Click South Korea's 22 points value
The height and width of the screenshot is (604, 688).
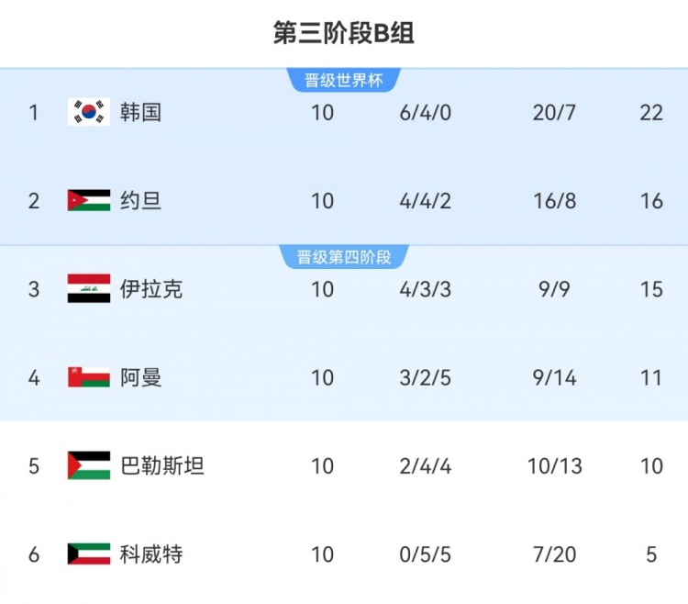pyautogui.click(x=651, y=112)
